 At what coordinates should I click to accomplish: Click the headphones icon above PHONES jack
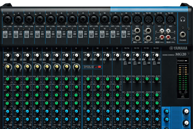pos(183,20)
